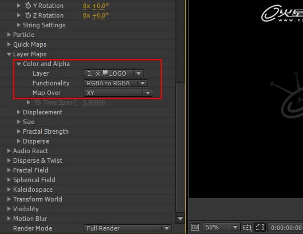
Task: Expand the Particle group
Action: coord(9,35)
